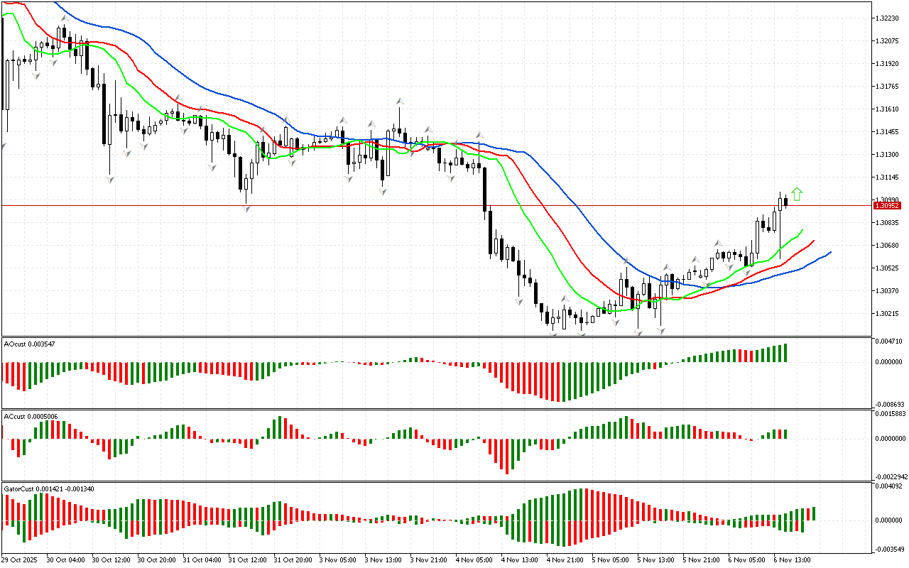Screen dimensions: 909x568
Task: Click the up fractal above the 3 Nov peak
Action: tap(400, 102)
